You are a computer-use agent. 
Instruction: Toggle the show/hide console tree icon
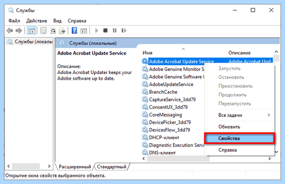pos(31,30)
